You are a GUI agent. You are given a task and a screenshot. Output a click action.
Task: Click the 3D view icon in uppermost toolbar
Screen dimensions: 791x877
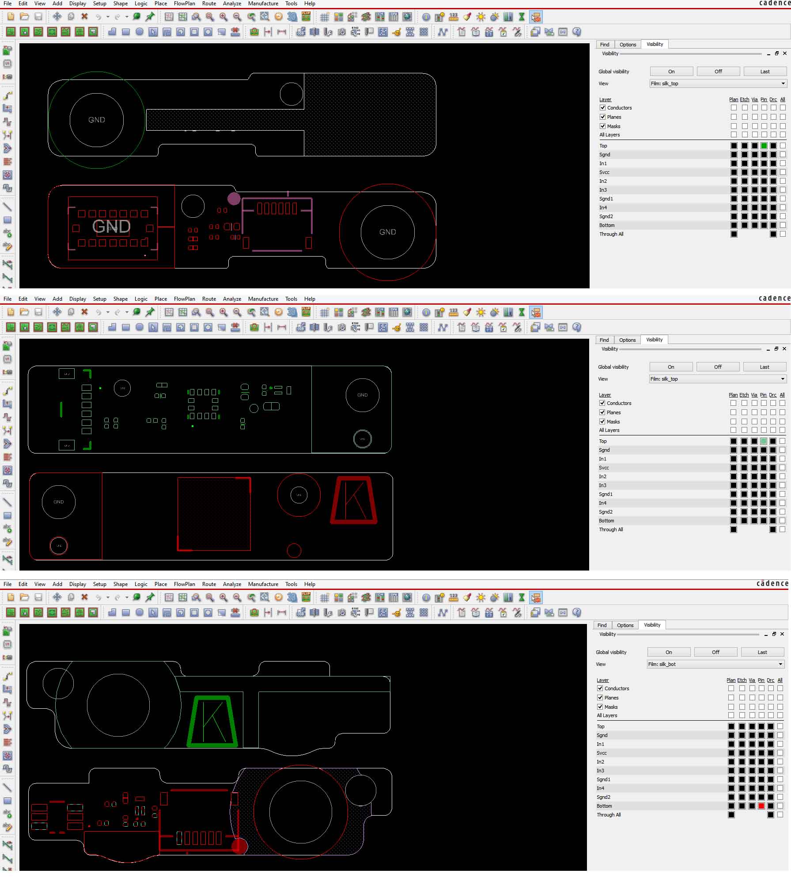coord(292,17)
